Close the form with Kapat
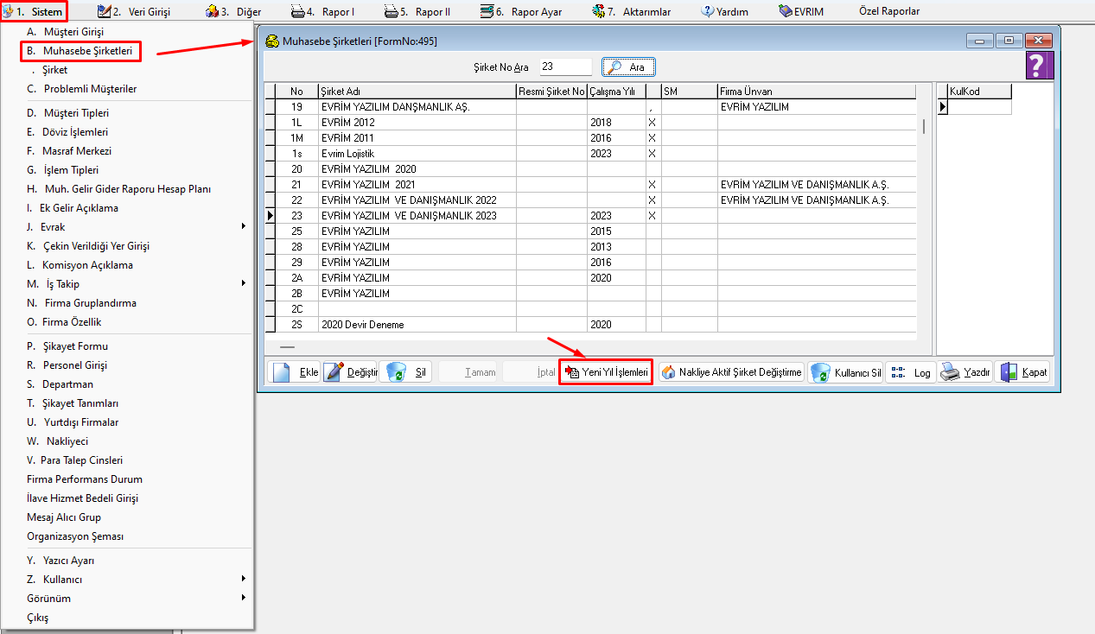Image resolution: width=1095 pixels, height=634 pixels. pos(1023,372)
